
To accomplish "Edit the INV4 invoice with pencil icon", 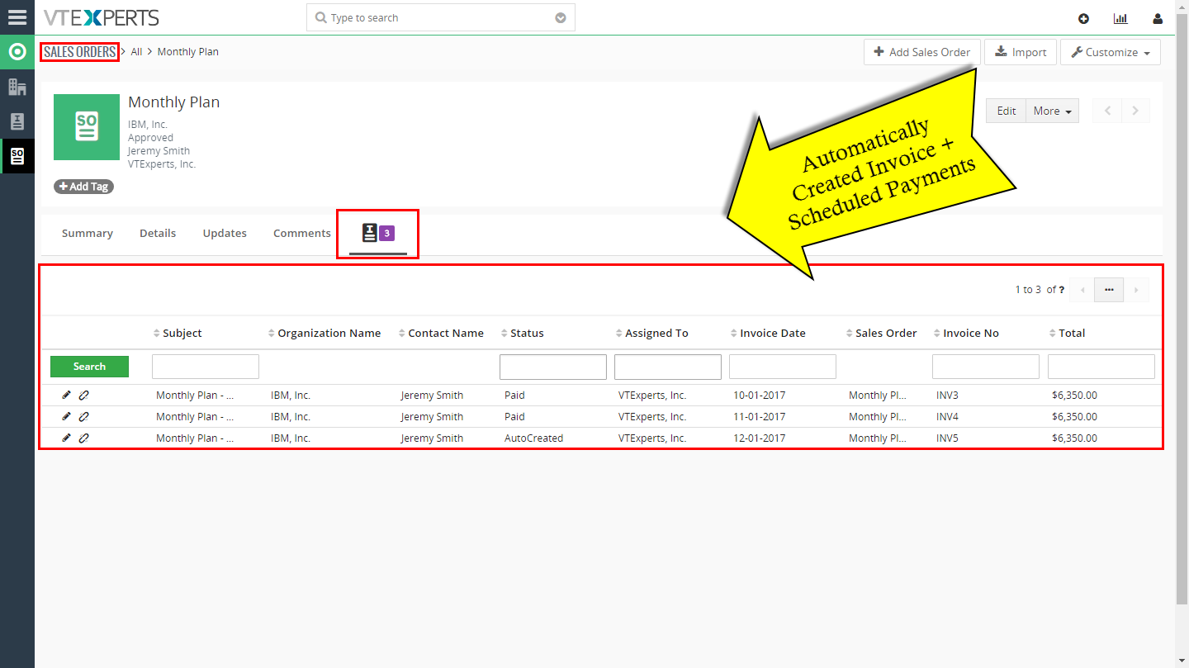I will point(67,416).
